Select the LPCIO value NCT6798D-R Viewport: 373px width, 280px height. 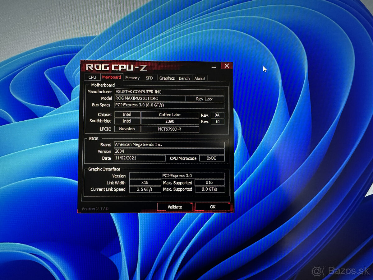169,129
